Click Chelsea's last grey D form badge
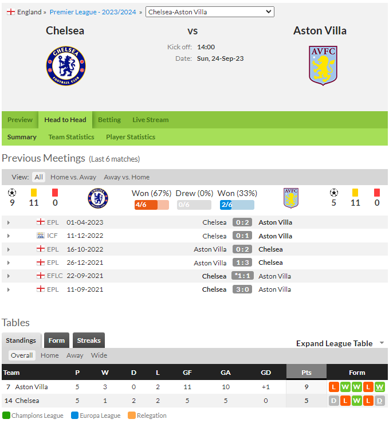This screenshot has height=423, width=389. (379, 401)
